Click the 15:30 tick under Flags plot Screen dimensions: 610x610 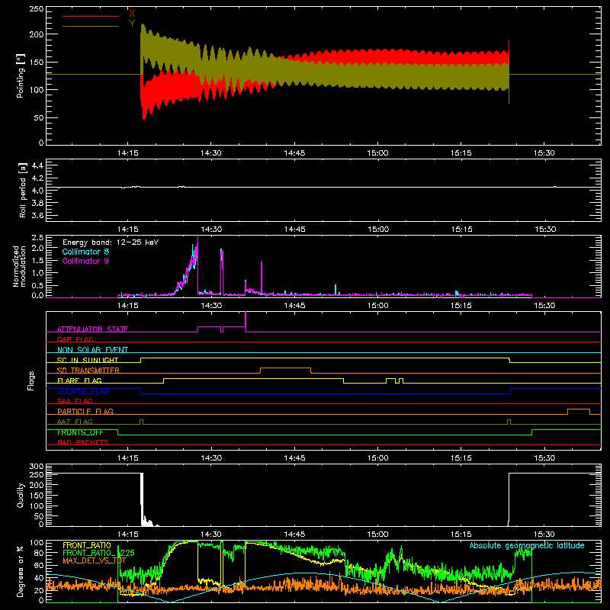[x=544, y=458]
